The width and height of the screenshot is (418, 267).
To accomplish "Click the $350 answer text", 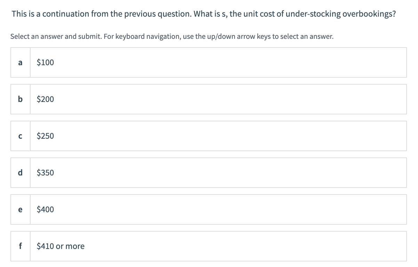I will pyautogui.click(x=45, y=173).
